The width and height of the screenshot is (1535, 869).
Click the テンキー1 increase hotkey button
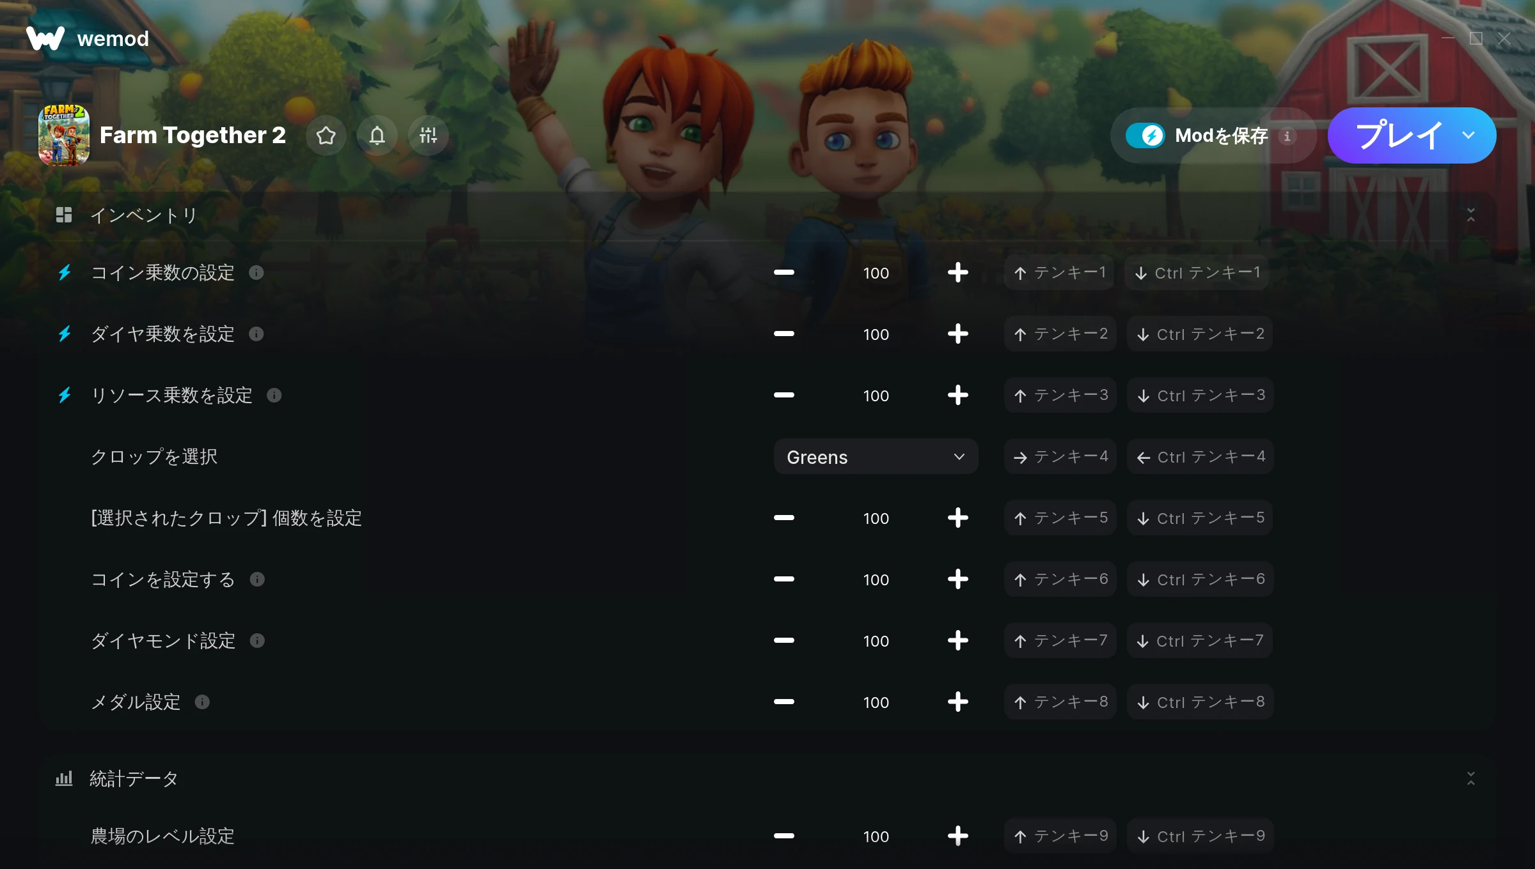(x=1059, y=273)
